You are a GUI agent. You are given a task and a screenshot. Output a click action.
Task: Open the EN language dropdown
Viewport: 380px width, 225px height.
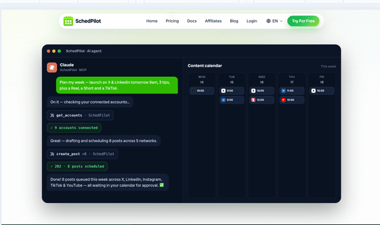coord(274,21)
